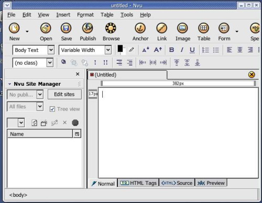Viewport: 262px width, 203px height.
Task: Switch to the HTML Tags view
Action: click(138, 183)
